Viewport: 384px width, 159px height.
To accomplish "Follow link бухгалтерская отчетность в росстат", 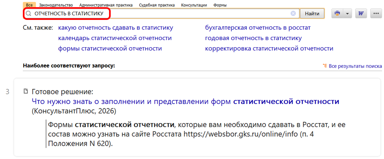I will click(258, 28).
